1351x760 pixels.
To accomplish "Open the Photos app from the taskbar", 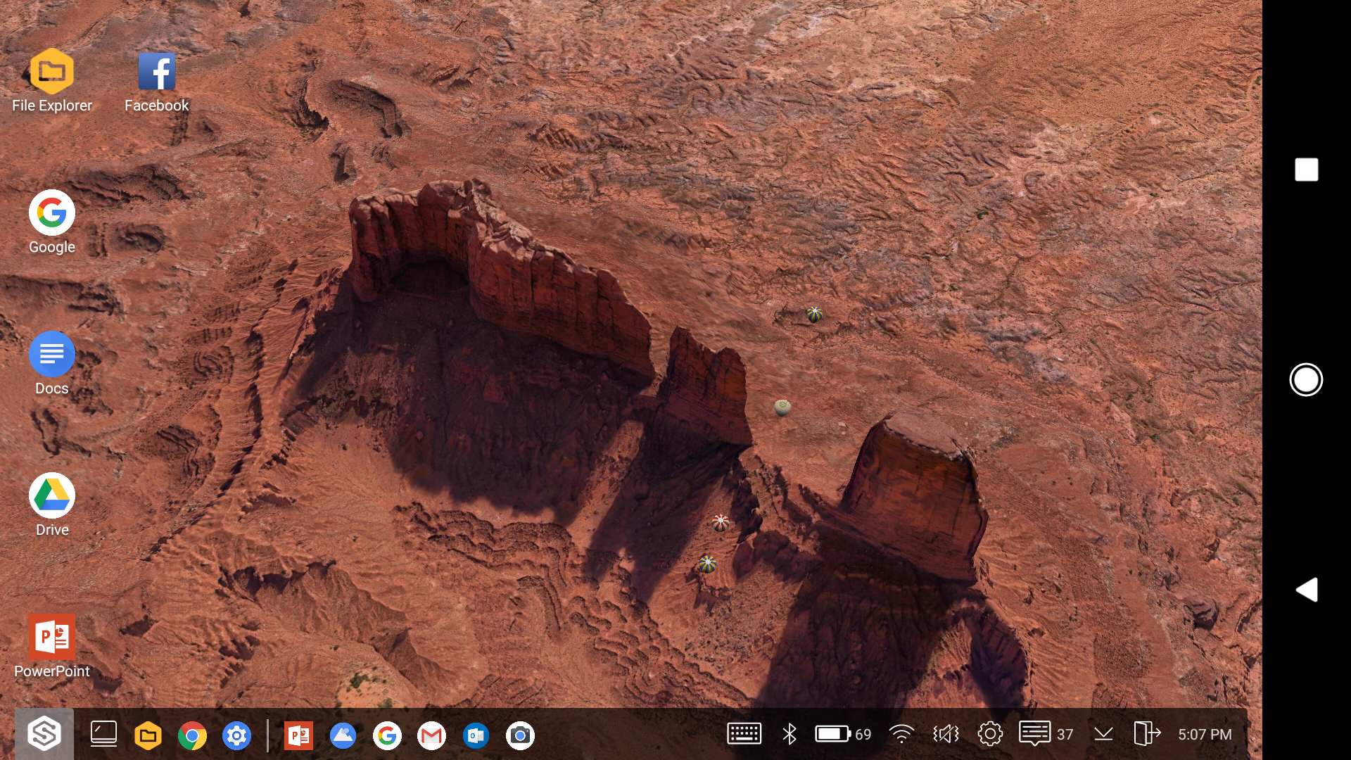I will point(343,735).
